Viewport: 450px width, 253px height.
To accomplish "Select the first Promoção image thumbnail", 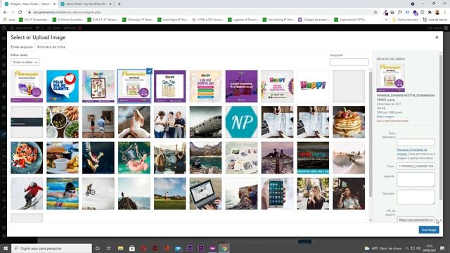I will 27,86.
